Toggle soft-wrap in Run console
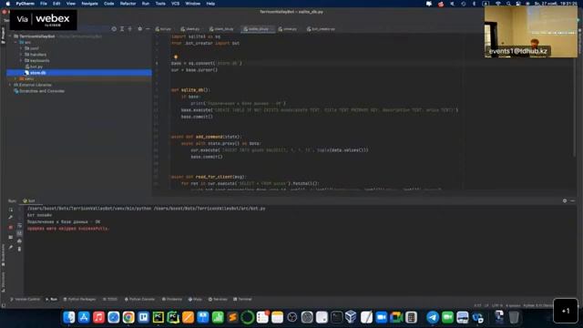This screenshot has width=583, height=328. 19,225
